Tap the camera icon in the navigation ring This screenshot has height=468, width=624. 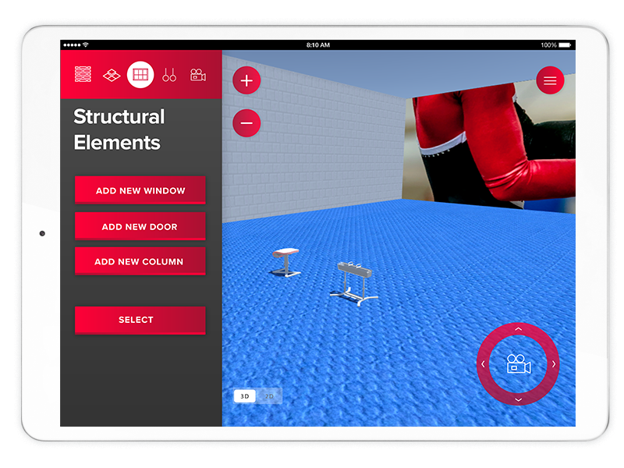[518, 363]
